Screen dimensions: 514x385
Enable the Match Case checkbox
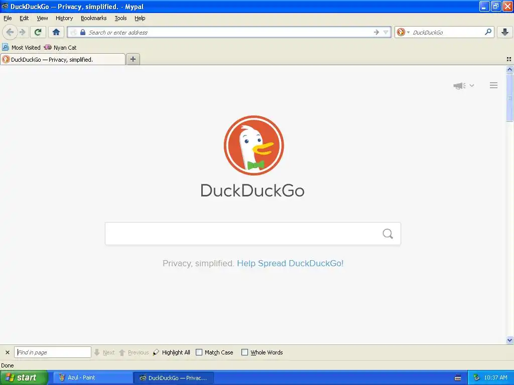pyautogui.click(x=199, y=352)
